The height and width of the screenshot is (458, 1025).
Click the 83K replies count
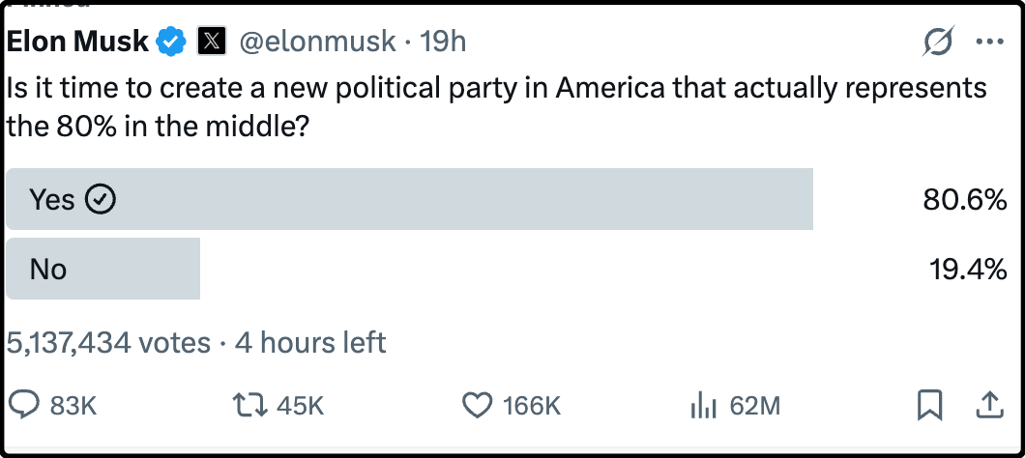click(73, 407)
